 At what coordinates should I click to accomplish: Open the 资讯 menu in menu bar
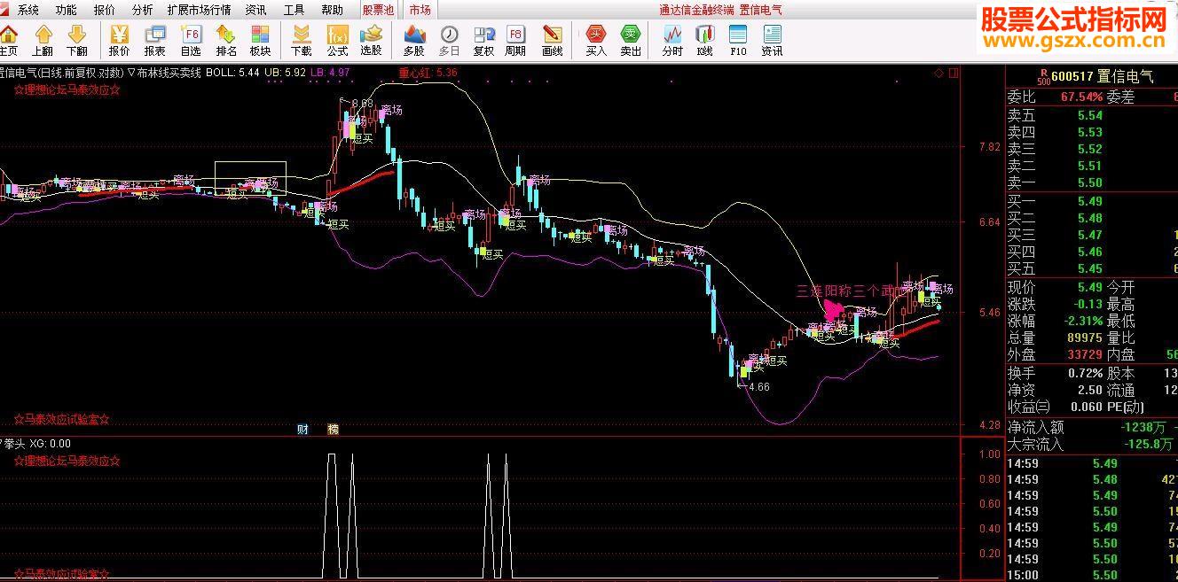[255, 10]
